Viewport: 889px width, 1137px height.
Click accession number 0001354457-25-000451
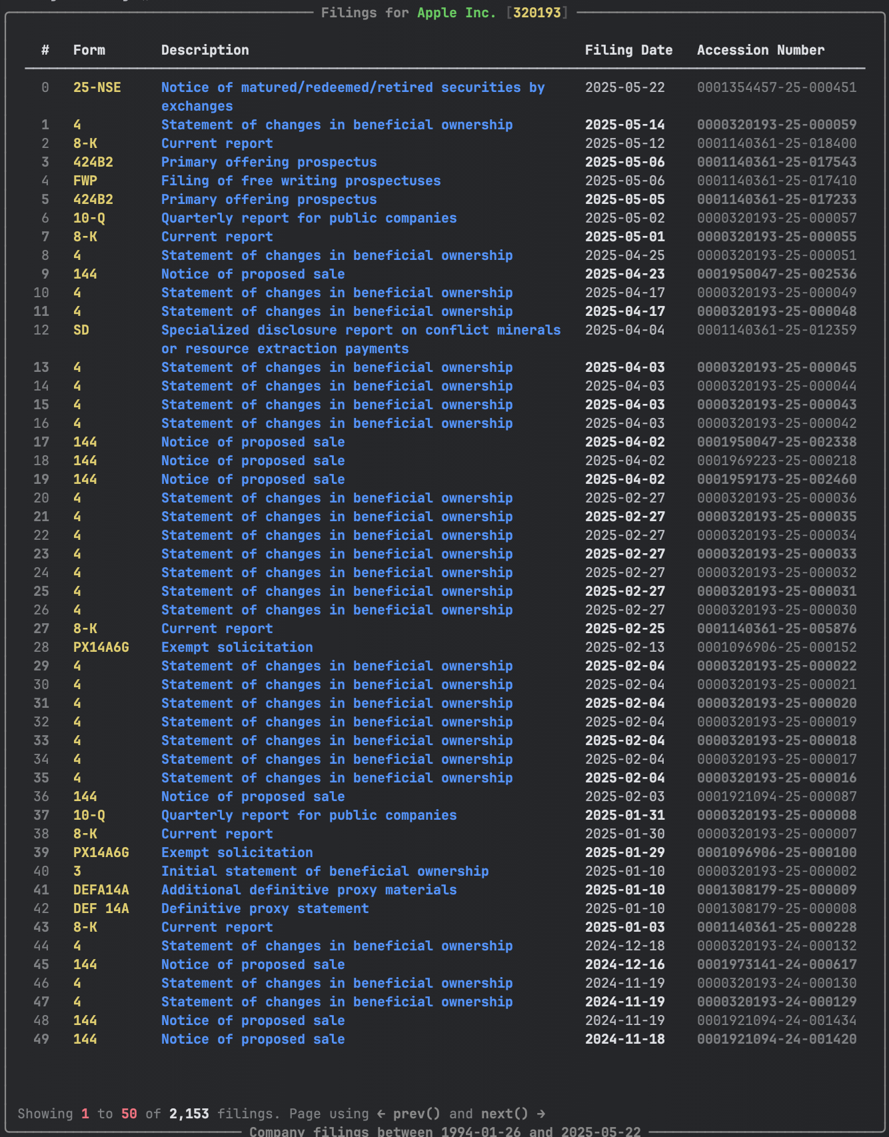pyautogui.click(x=776, y=87)
